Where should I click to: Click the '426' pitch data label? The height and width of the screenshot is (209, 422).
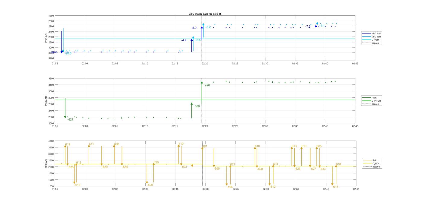207,85
